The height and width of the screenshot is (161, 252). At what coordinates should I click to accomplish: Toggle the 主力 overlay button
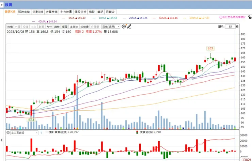(33, 27)
